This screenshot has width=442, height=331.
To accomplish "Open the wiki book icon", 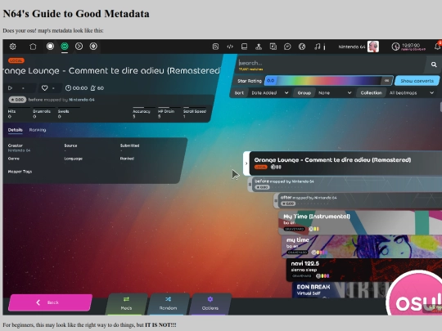I will point(244,47).
